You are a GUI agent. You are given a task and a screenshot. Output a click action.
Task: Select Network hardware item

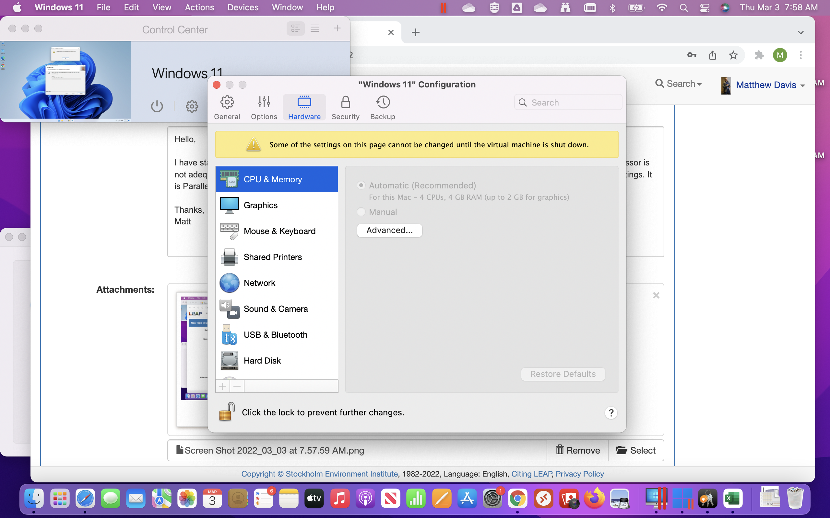click(x=277, y=283)
